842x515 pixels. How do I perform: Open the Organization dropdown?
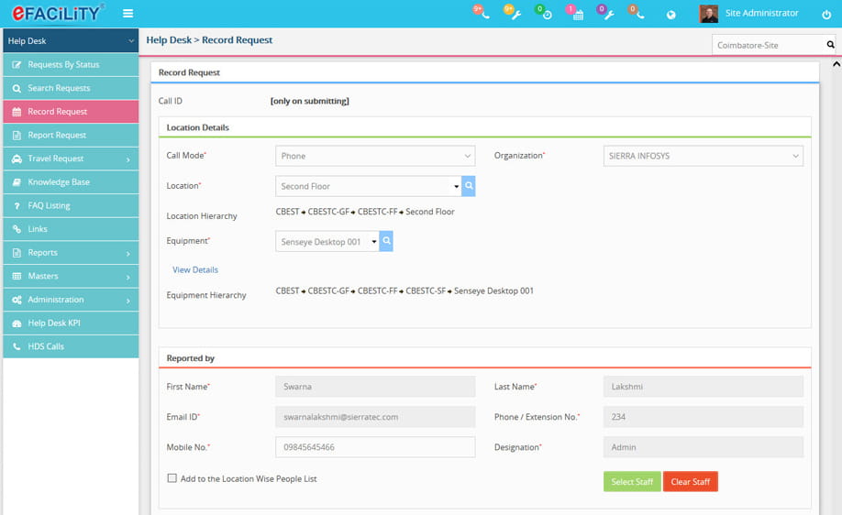[x=703, y=156]
